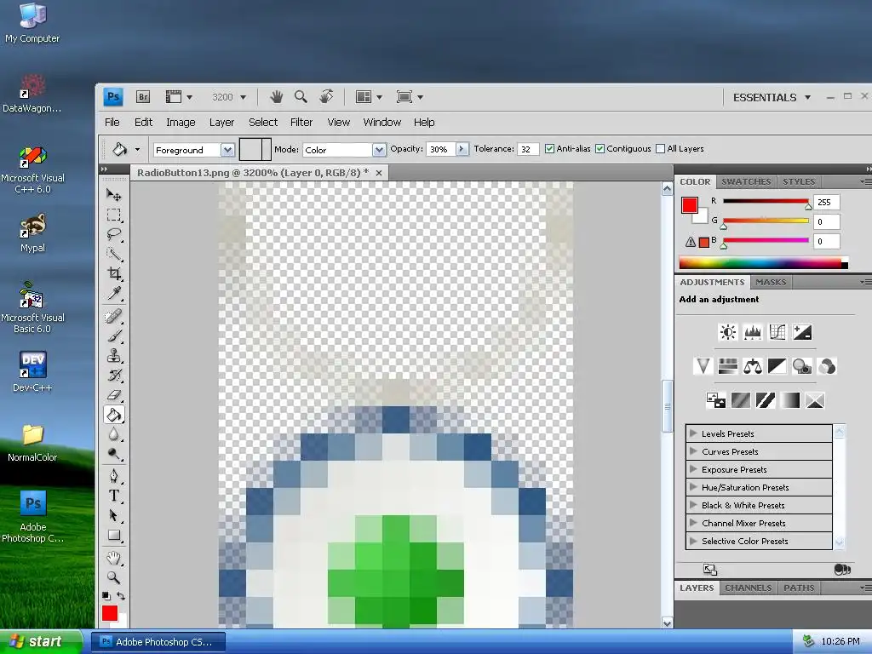Select the Eraser tool
Image resolution: width=872 pixels, height=654 pixels.
[x=114, y=395]
